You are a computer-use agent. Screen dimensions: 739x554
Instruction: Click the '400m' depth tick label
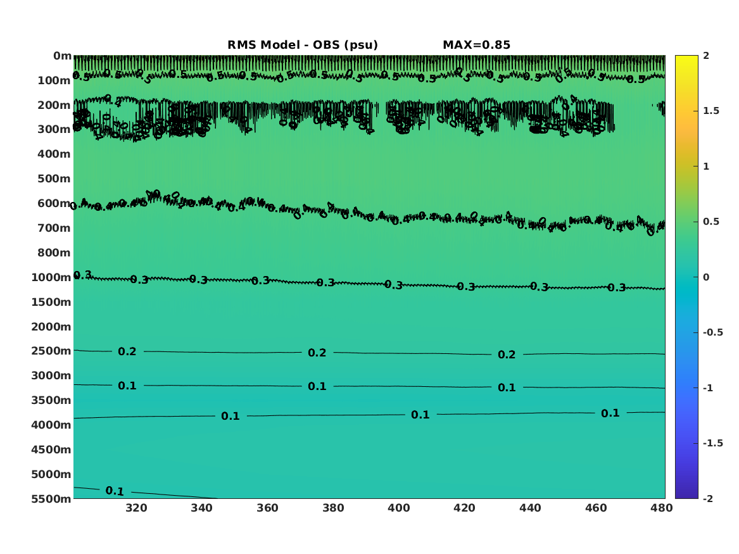[x=54, y=154]
